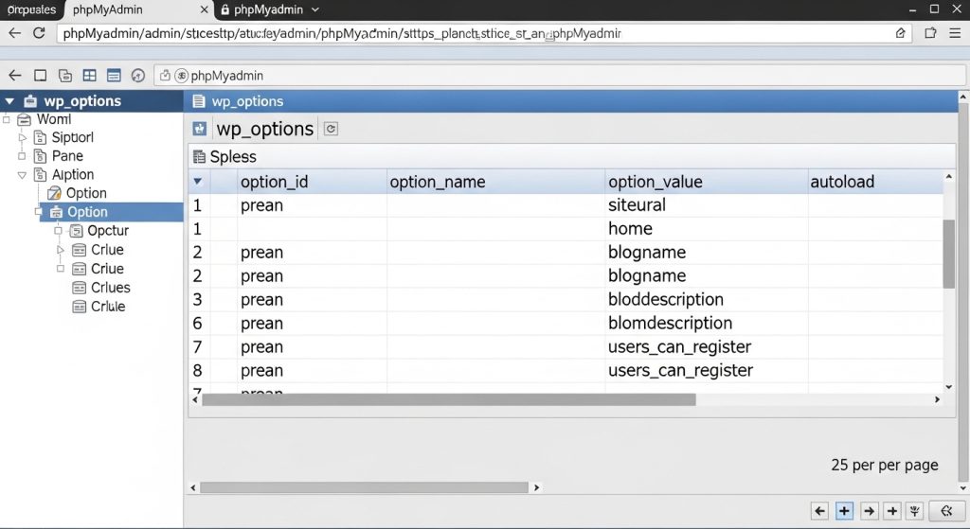The width and height of the screenshot is (970, 529).
Task: Click the export icon before the phpMyadmin address
Action: (165, 76)
